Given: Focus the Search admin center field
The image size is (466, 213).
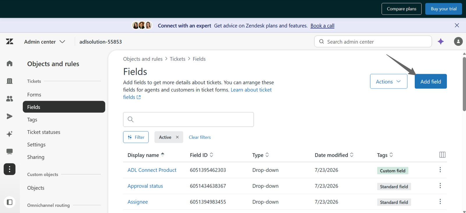Looking at the screenshot, I should [373, 42].
